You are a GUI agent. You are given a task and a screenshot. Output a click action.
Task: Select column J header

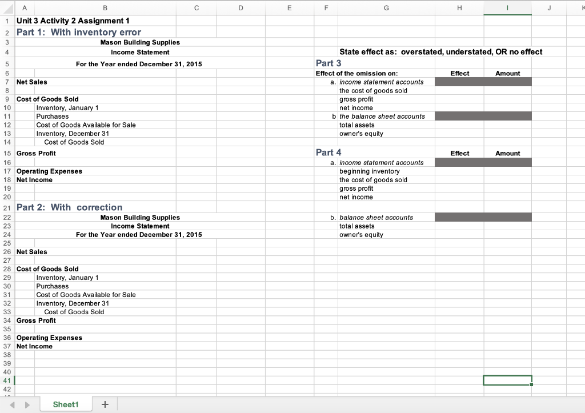coord(549,8)
